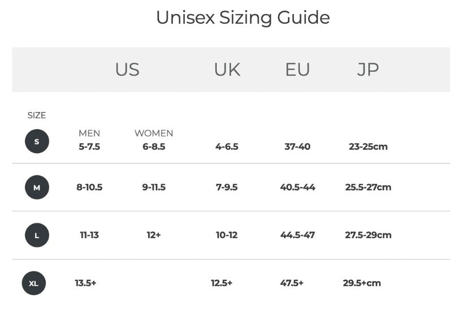Click the 8-10.5 men's size value

coord(89,187)
